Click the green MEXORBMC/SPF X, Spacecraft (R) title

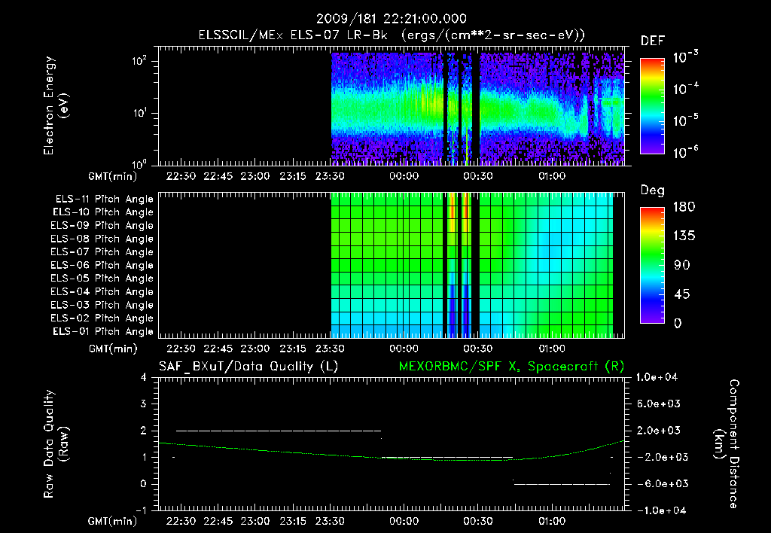coord(511,367)
